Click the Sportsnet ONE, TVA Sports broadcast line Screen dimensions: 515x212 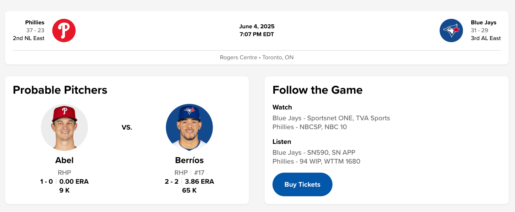tap(331, 118)
